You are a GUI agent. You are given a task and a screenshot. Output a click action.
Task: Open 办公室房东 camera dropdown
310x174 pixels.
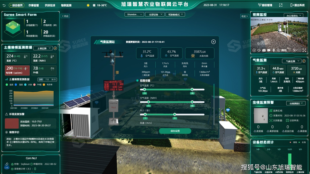[x=294, y=15]
